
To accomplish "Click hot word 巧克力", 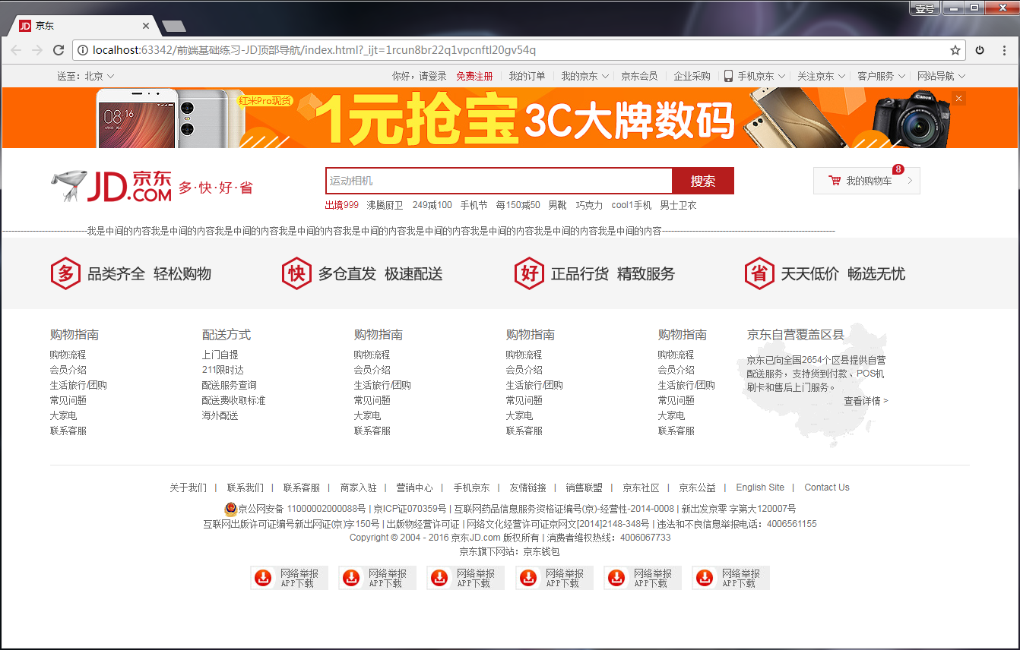I will point(589,205).
